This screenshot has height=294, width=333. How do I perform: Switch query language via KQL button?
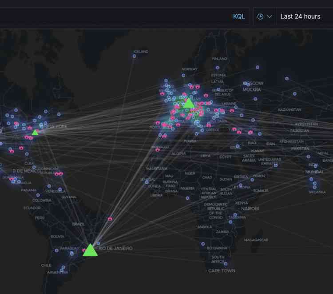(239, 16)
